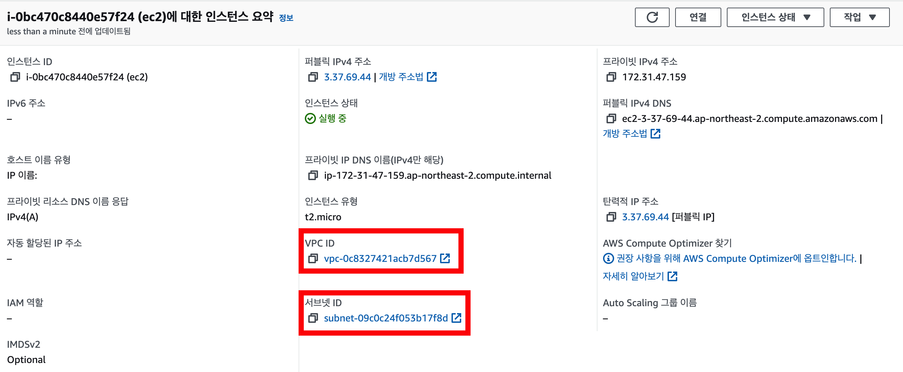Click external link icon under public IPv4 DNS
The image size is (903, 372).
pyautogui.click(x=655, y=133)
